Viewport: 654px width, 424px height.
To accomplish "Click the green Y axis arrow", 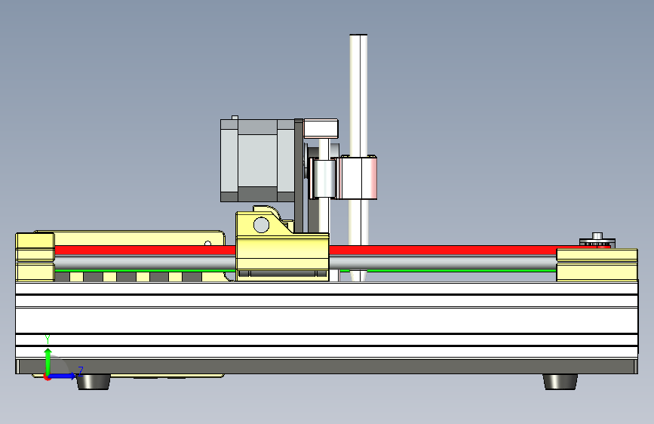I will (48, 362).
